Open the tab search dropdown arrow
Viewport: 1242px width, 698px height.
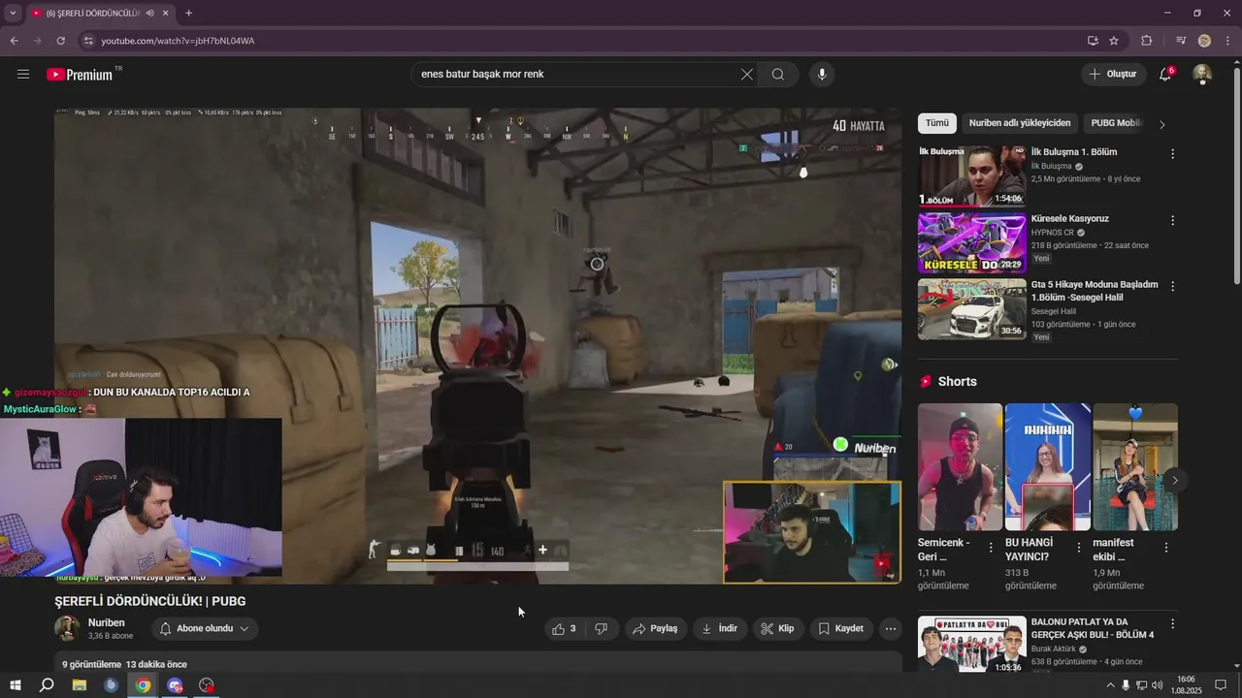12,13
